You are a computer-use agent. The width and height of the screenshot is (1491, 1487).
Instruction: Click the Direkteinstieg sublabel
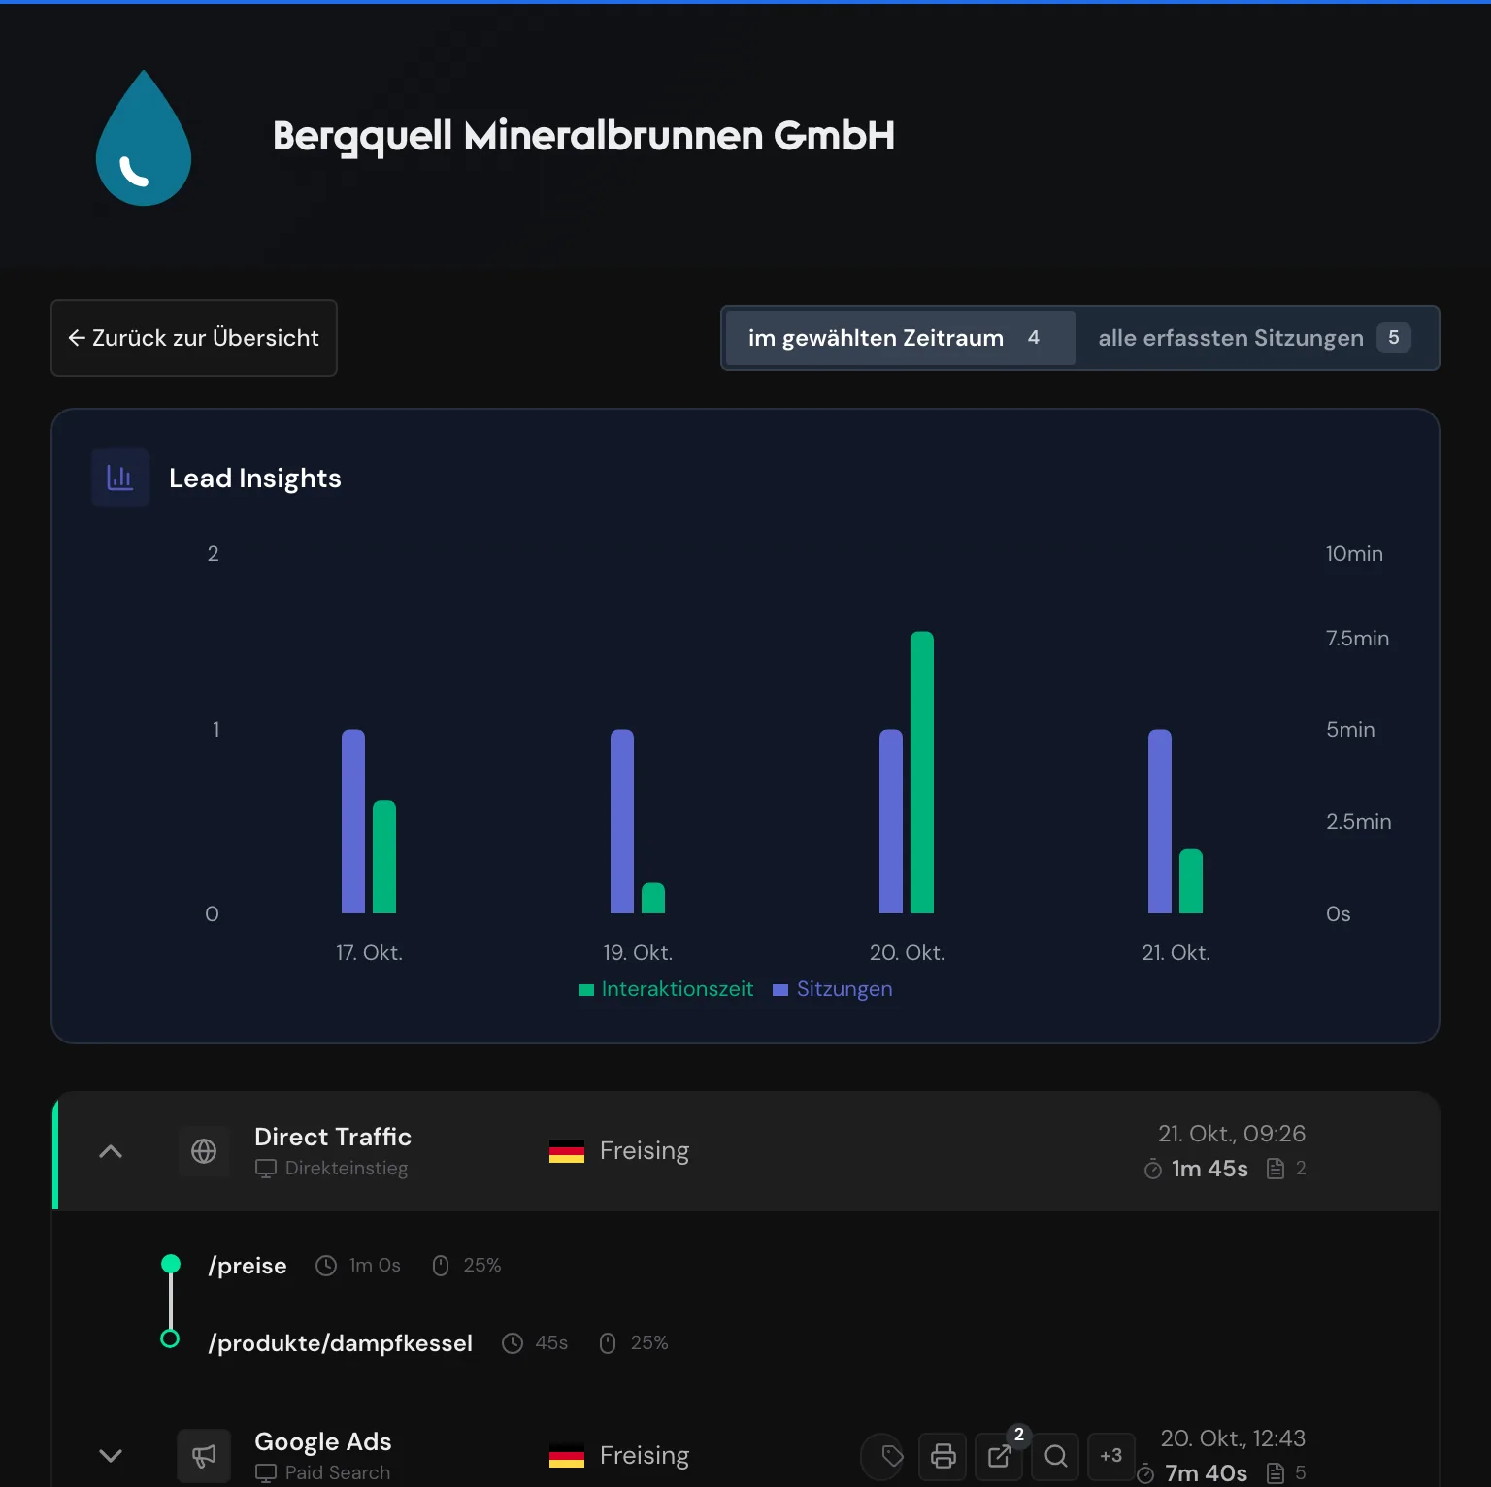pyautogui.click(x=347, y=1169)
